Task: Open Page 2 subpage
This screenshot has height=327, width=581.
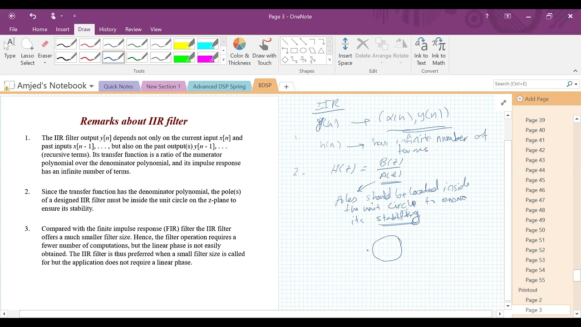Action: coord(534,300)
